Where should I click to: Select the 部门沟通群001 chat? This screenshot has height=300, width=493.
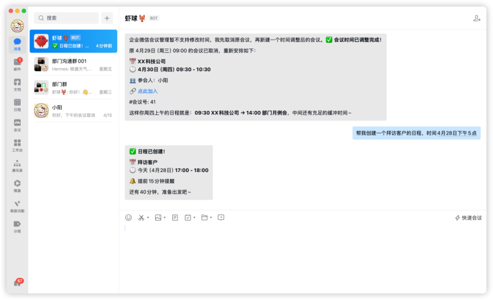pyautogui.click(x=73, y=65)
